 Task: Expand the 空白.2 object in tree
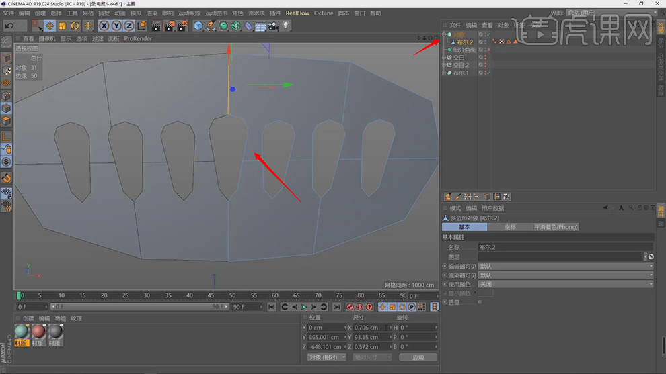[444, 65]
